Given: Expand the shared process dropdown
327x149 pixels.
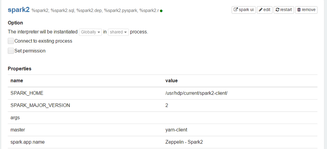Looking at the screenshot, I should pyautogui.click(x=118, y=32).
